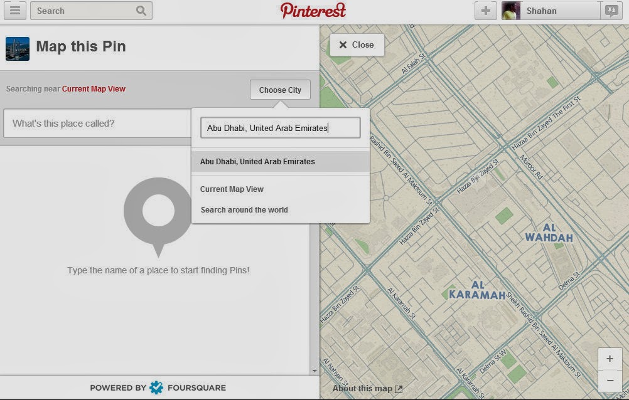This screenshot has height=400, width=629.
Task: Open the hamburger menu icon
Action: pyautogui.click(x=15, y=11)
